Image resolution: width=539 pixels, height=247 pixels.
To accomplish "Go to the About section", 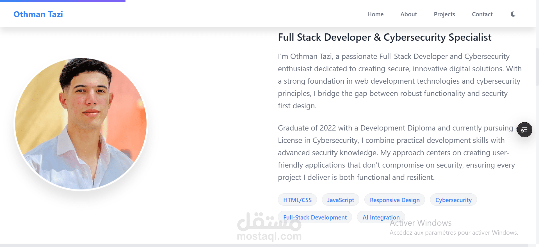I will [408, 14].
